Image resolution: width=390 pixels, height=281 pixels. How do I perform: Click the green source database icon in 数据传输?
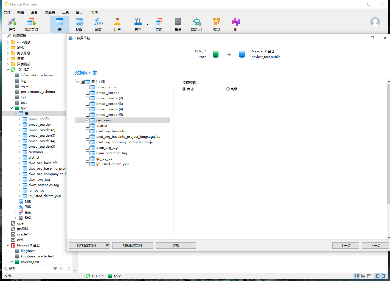[x=216, y=54]
